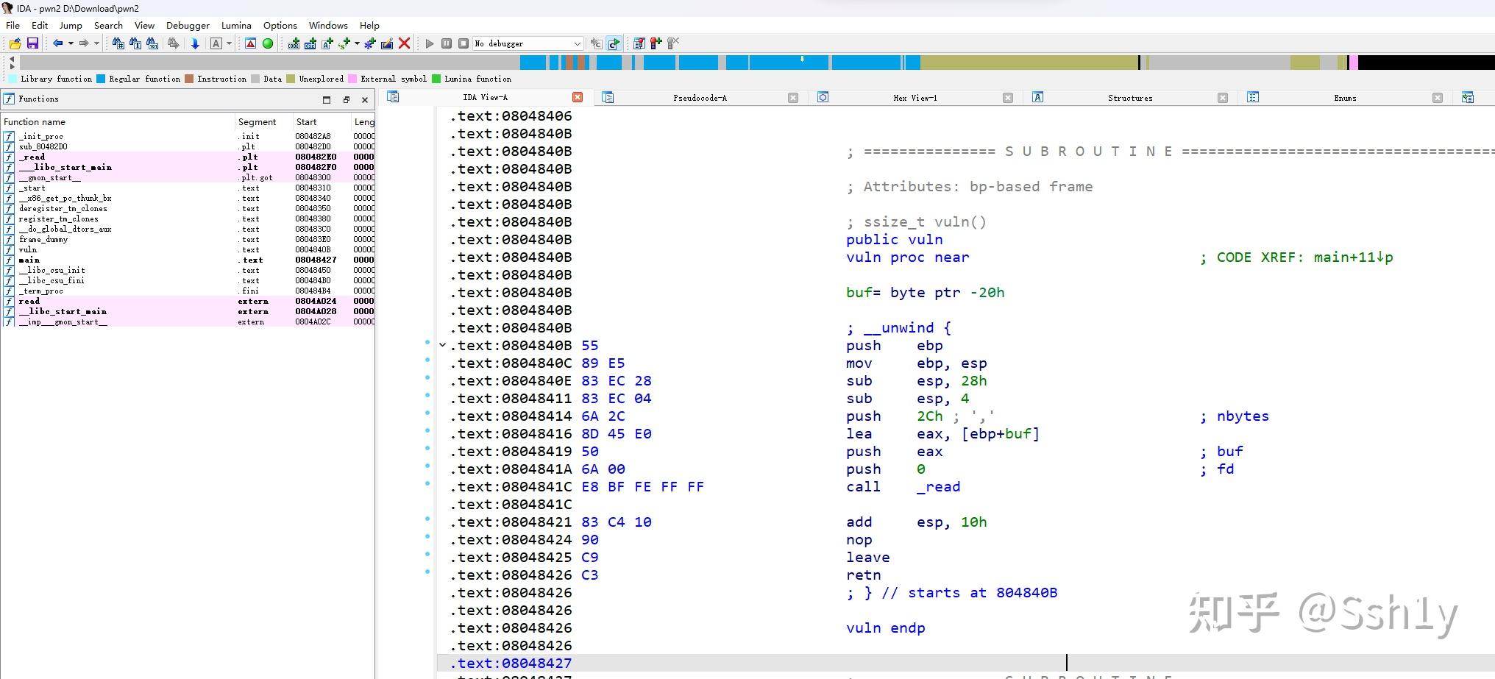1495x679 pixels.
Task: Collapse the vuln function node arrow
Action: pos(442,345)
